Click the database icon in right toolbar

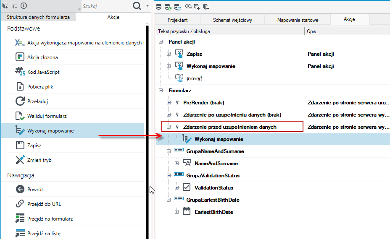point(159,7)
